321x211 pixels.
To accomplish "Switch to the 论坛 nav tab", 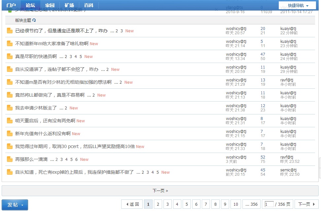I will point(30,5).
